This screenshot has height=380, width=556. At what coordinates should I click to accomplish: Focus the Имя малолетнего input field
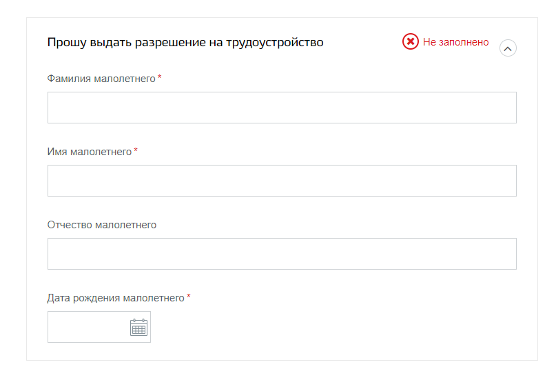(x=282, y=181)
